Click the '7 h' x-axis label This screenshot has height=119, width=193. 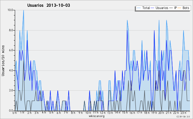[66, 113]
